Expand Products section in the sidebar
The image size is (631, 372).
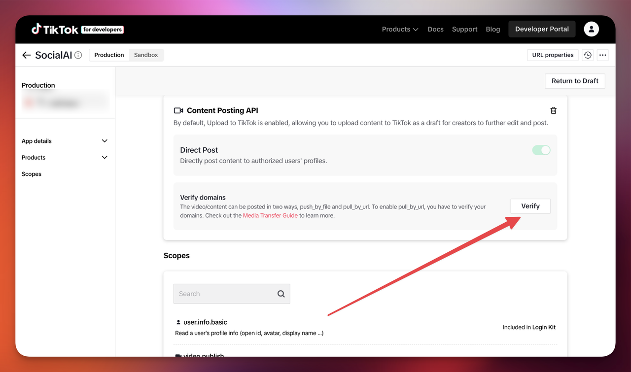click(x=65, y=158)
